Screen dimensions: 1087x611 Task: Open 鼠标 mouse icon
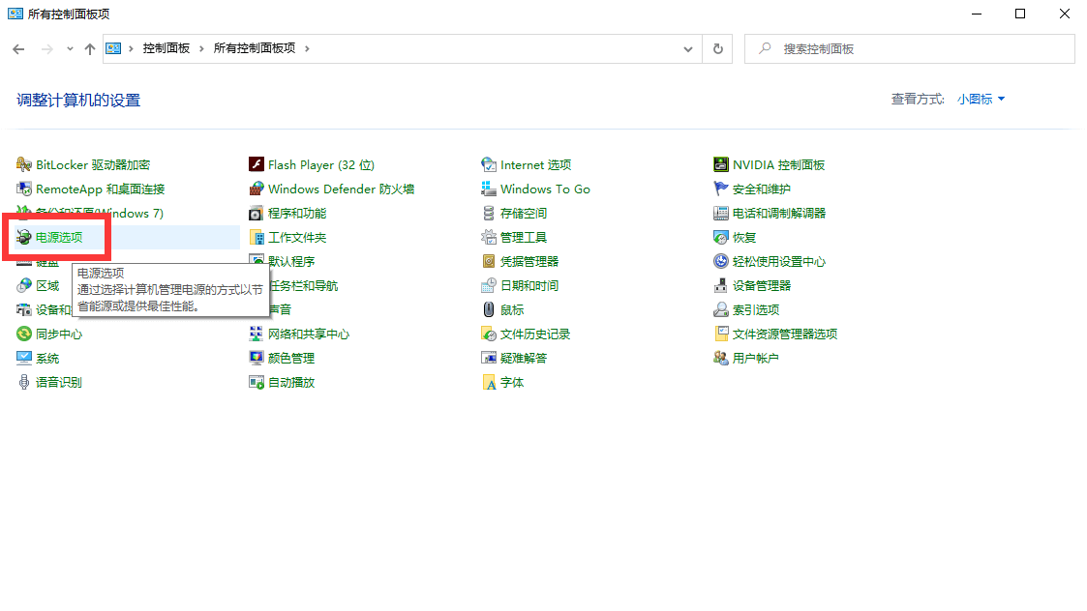coord(489,309)
